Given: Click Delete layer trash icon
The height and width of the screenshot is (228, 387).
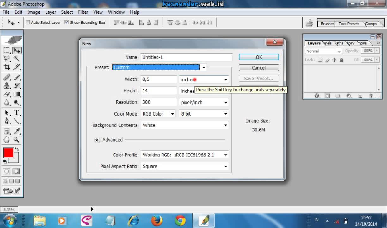Looking at the screenshot, I should click(x=371, y=96).
